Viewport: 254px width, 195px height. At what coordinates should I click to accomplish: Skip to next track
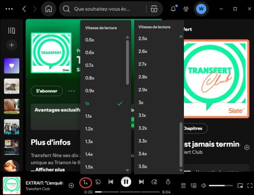[x=141, y=182]
